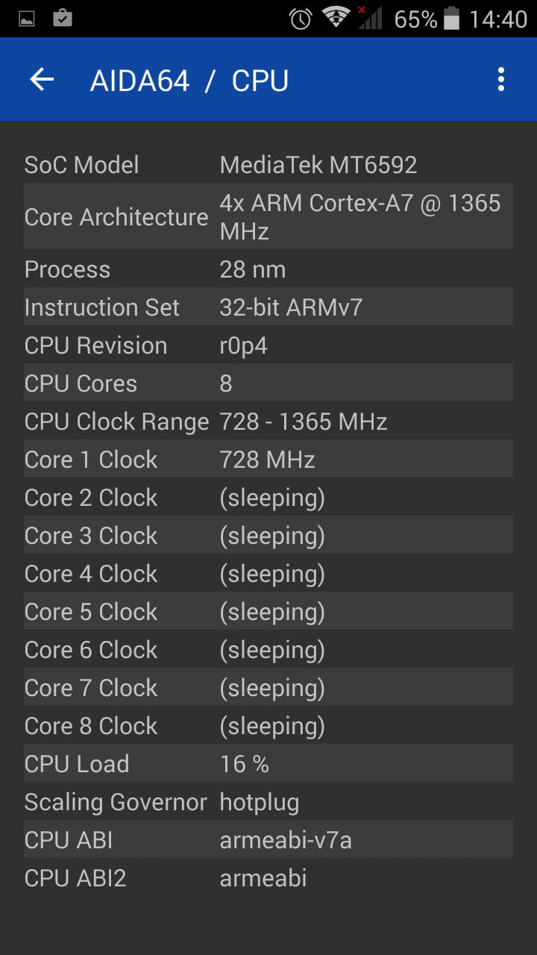Image resolution: width=537 pixels, height=955 pixels.
Task: Select the Core Architecture row
Action: click(x=268, y=216)
